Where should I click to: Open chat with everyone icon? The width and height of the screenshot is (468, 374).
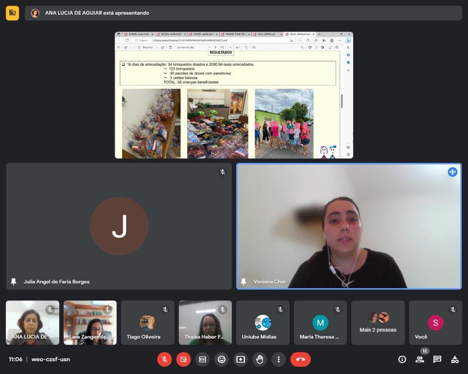[437, 359]
